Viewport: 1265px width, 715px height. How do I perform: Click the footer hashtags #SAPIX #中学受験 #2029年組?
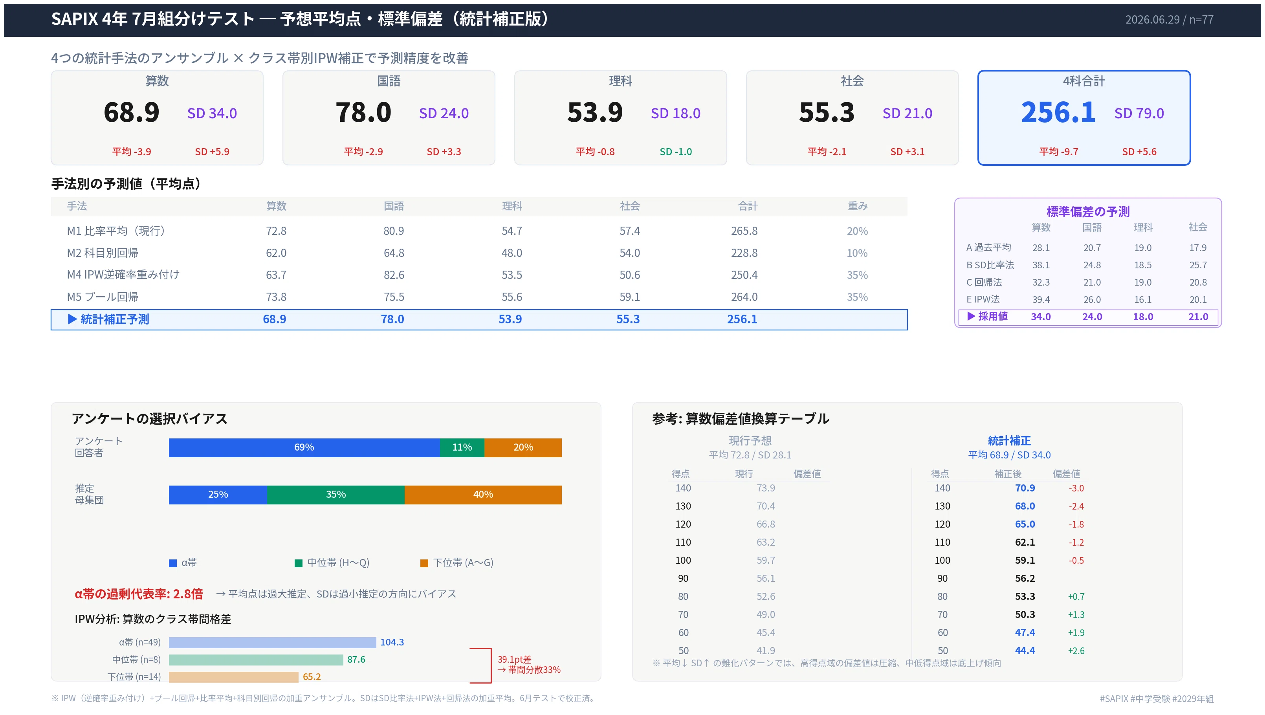(1157, 699)
